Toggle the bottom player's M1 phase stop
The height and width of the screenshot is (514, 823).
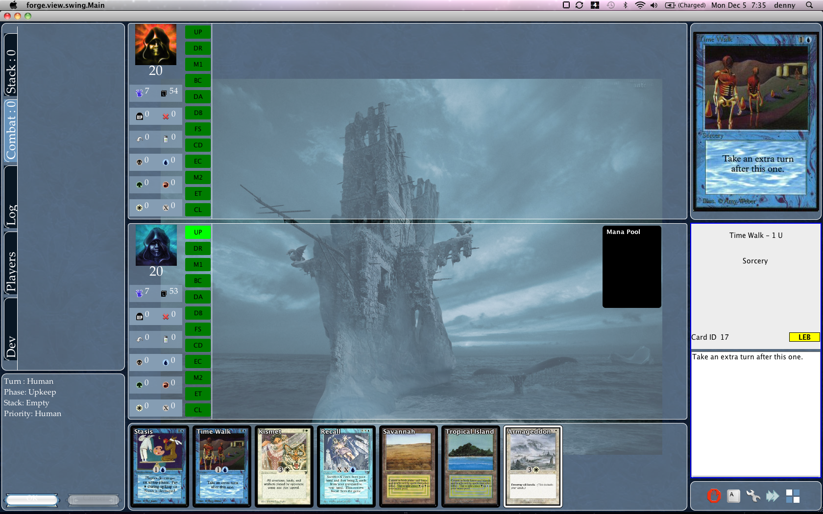pos(198,265)
